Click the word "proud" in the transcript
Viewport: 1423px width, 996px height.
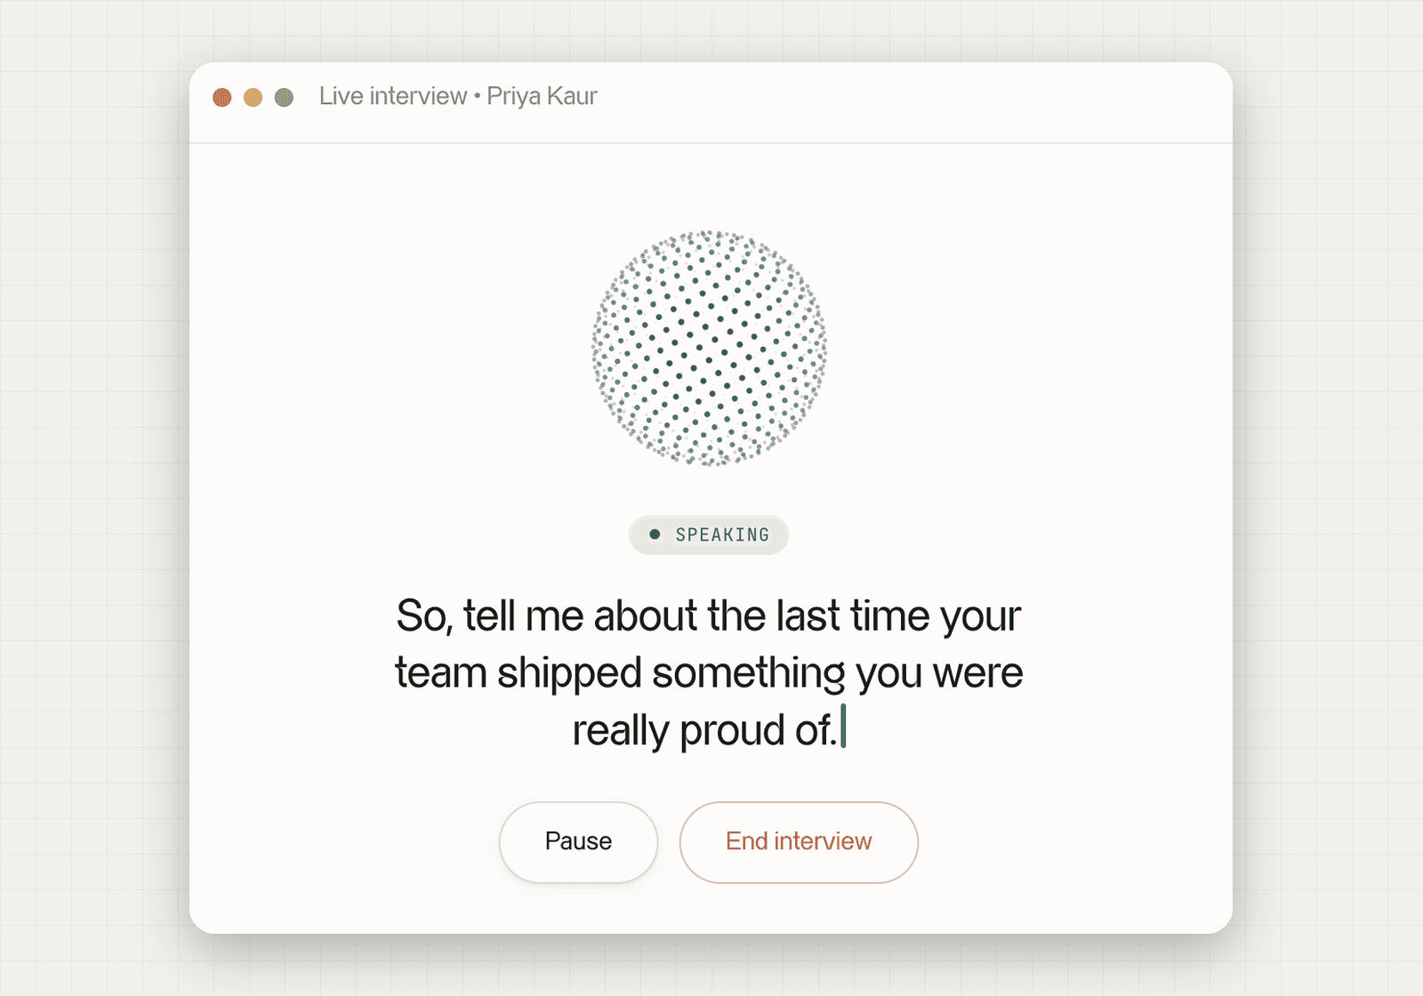pos(732,730)
